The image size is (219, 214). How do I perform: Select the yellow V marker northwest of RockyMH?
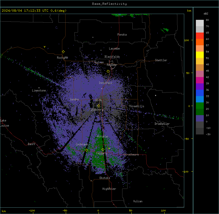(44, 47)
